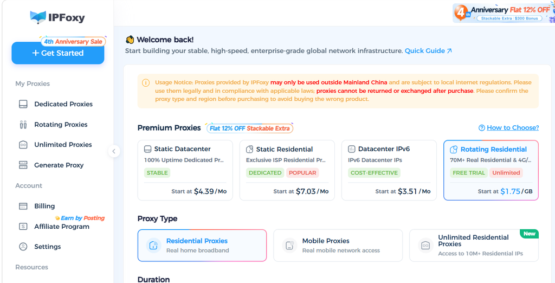Choose the Rotating Residential proxy card

(x=491, y=170)
